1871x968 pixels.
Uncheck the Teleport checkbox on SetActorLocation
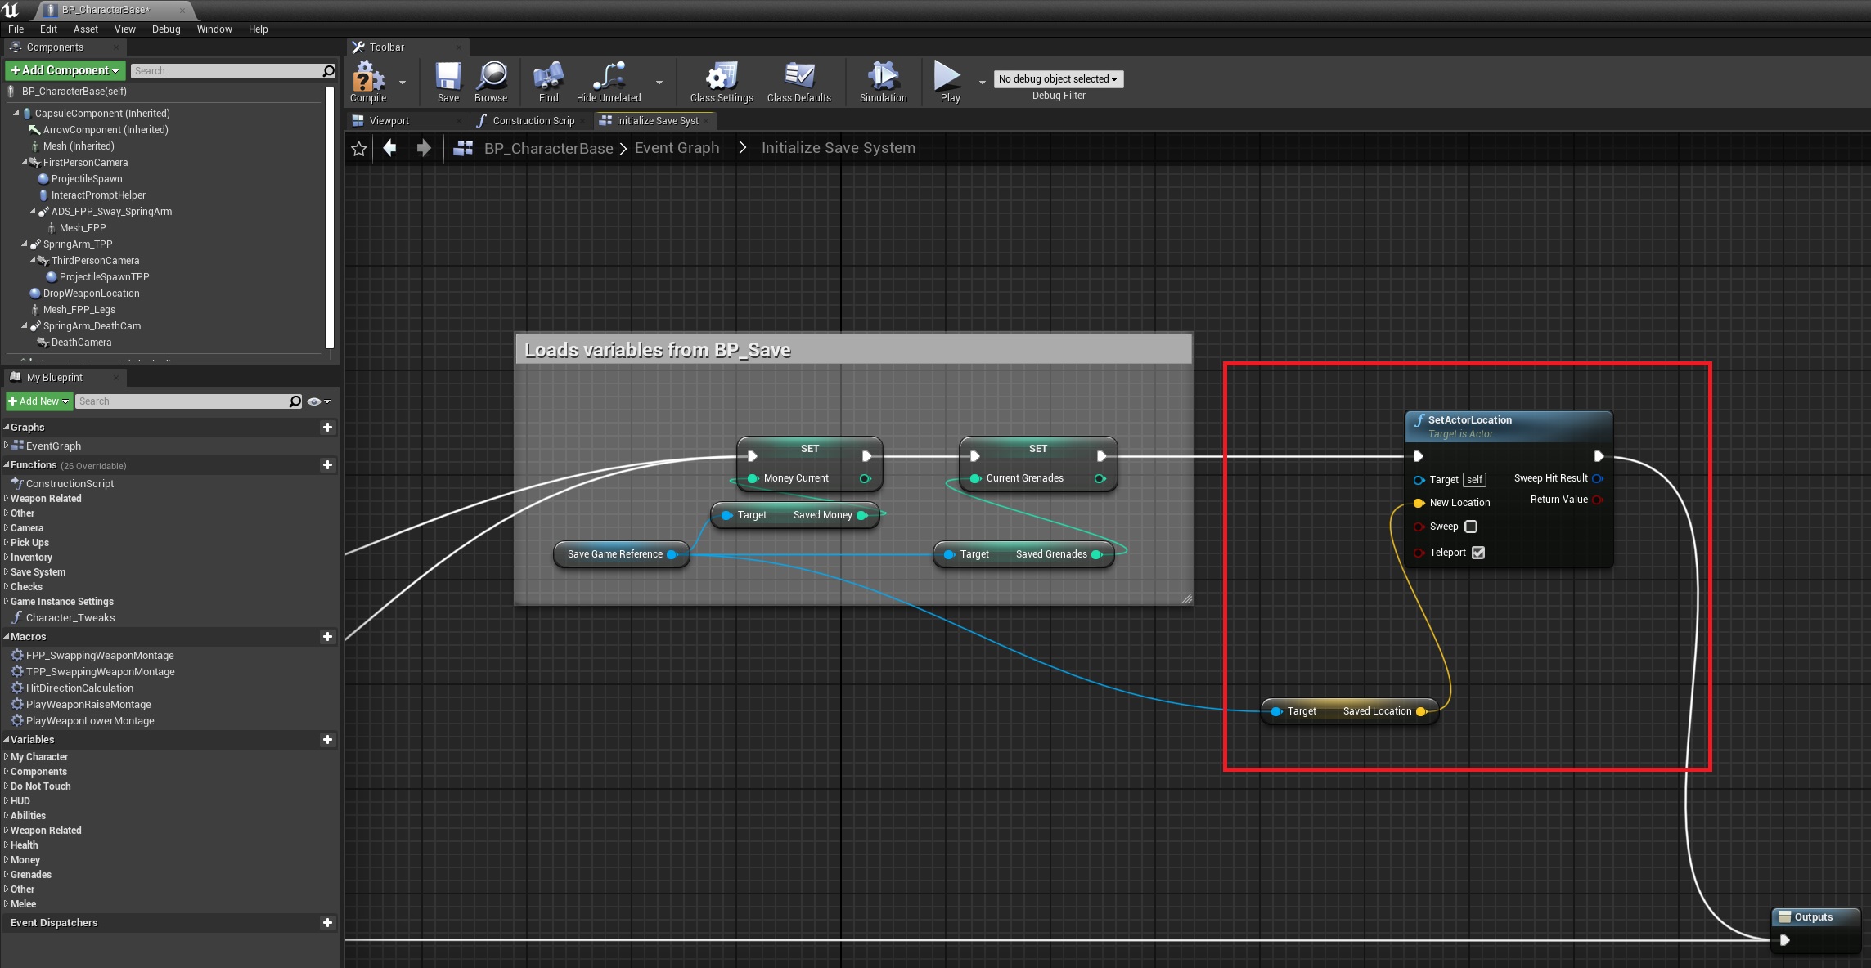click(x=1478, y=553)
